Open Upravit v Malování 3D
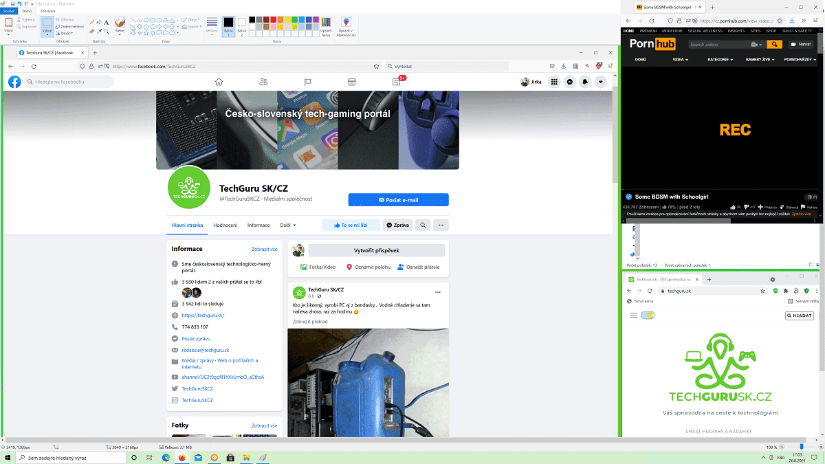Viewport: 825px width, 464px height. (x=346, y=26)
